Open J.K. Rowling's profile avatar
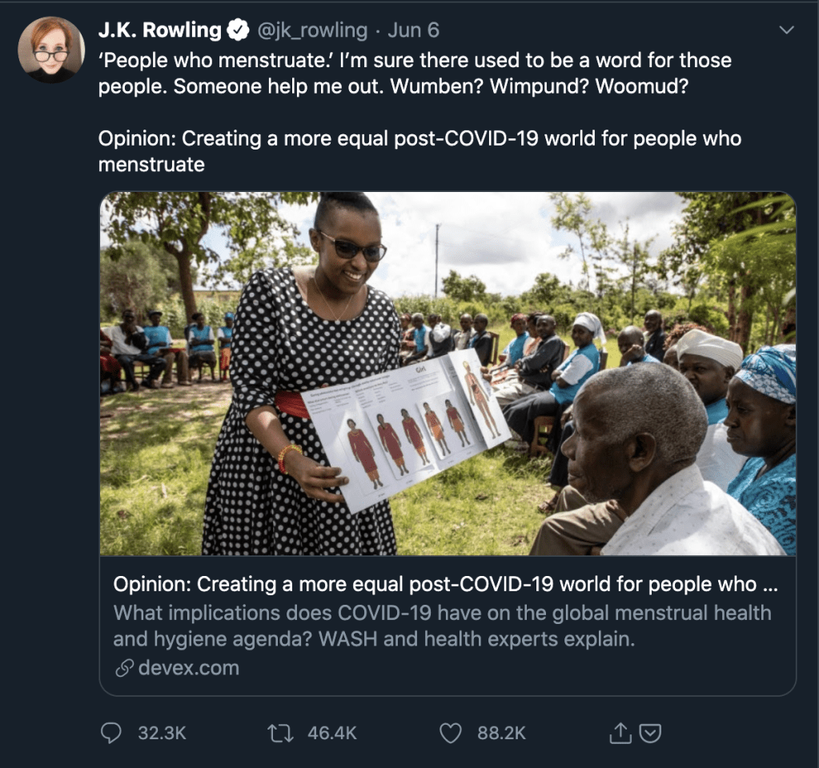 coord(50,50)
